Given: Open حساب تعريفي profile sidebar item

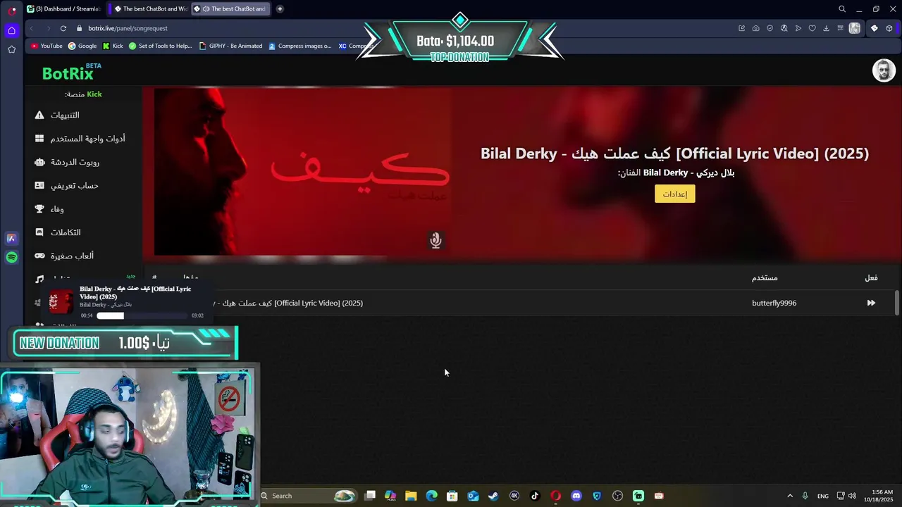Looking at the screenshot, I should tap(66, 185).
